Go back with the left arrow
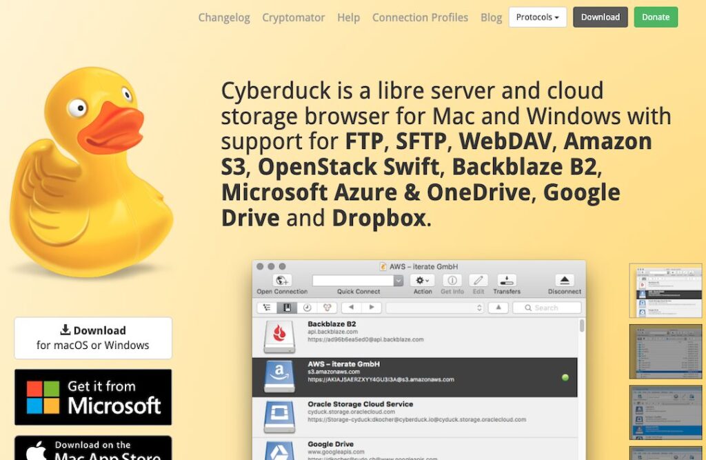Image resolution: width=706 pixels, height=460 pixels. click(x=351, y=308)
